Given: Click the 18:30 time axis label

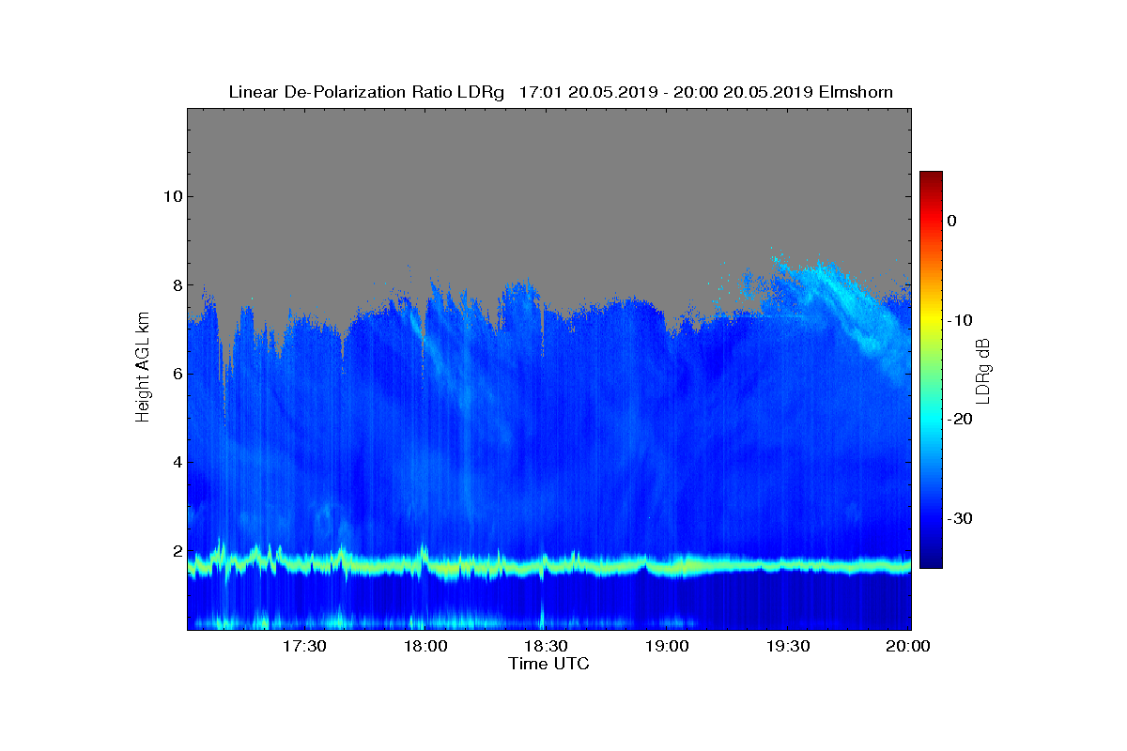Looking at the screenshot, I should [547, 647].
